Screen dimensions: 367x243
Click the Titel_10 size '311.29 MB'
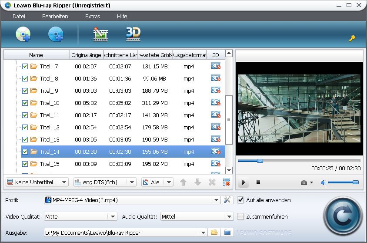pos(155,103)
